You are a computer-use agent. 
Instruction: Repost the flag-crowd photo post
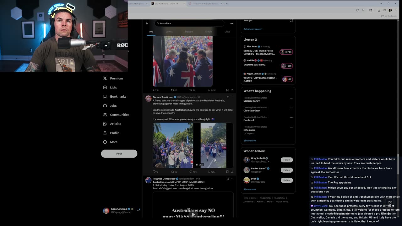pos(172,90)
